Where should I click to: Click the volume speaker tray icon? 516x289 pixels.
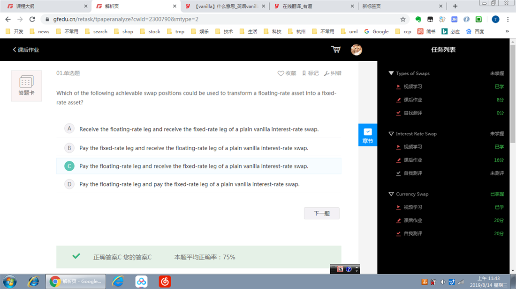point(443,282)
